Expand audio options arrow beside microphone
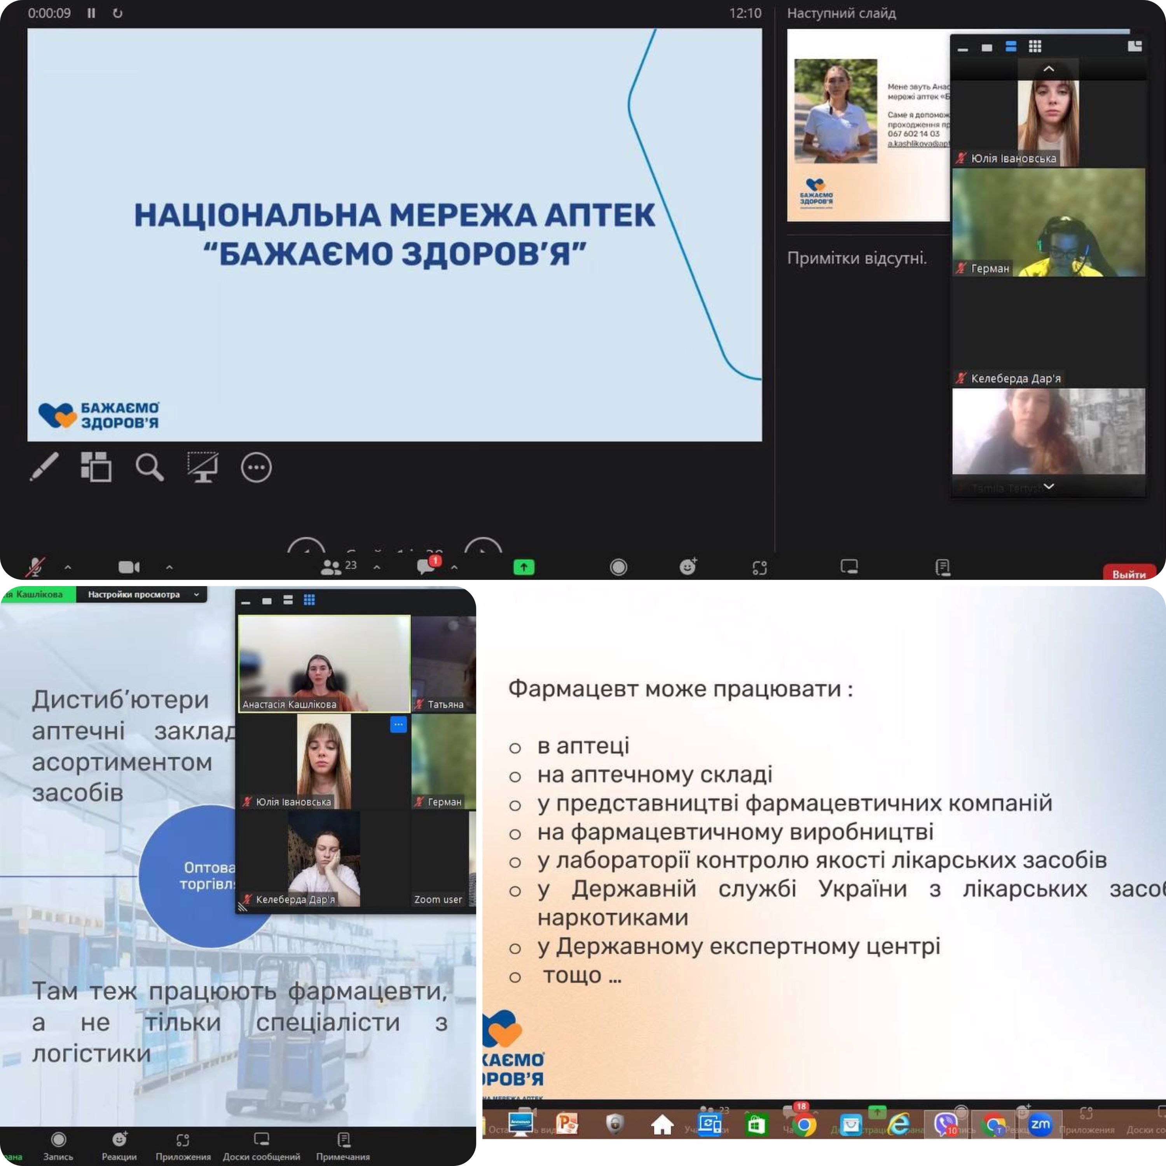This screenshot has width=1166, height=1166. pos(68,567)
